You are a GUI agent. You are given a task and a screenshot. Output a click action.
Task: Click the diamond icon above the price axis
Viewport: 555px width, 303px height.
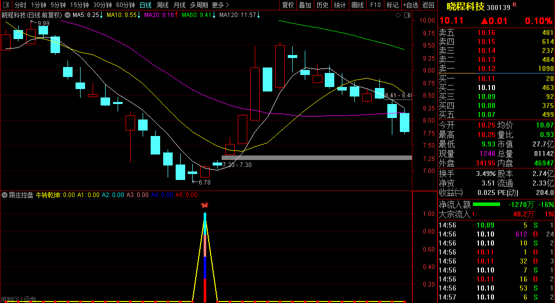(398, 15)
